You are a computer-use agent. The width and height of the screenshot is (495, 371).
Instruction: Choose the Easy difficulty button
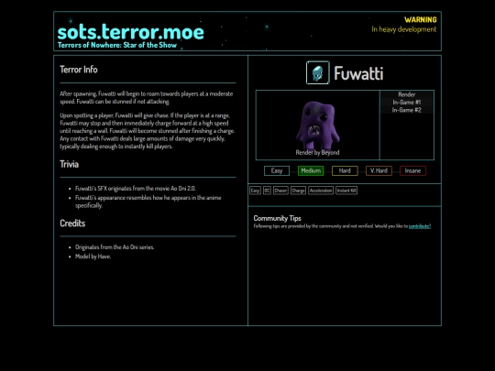277,170
